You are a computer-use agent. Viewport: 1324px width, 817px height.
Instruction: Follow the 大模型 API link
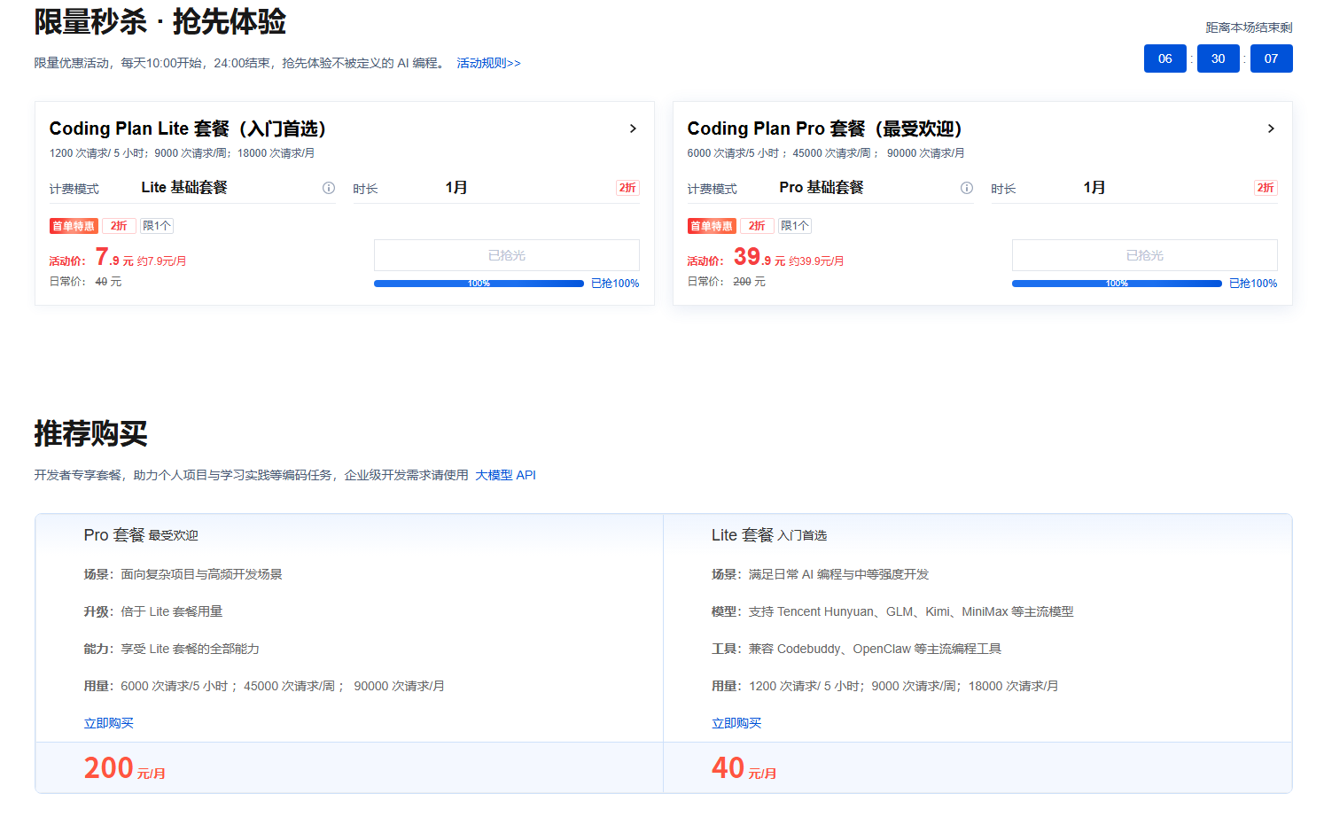click(x=505, y=475)
